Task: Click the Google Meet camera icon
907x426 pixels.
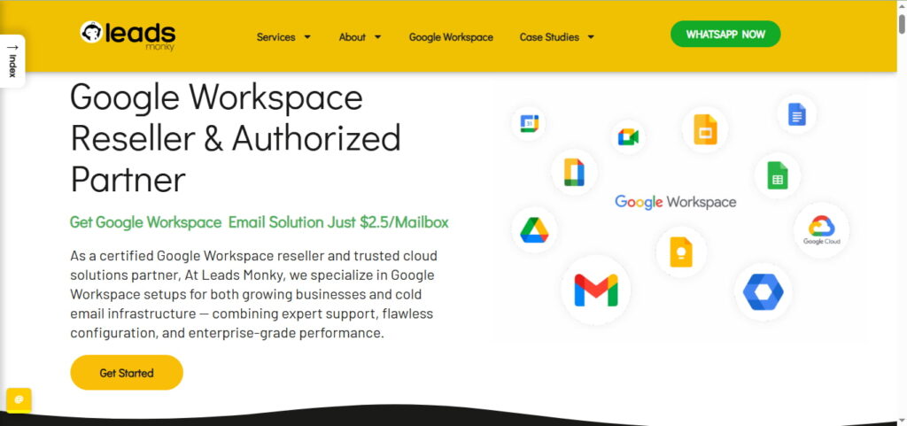Action: coord(628,136)
